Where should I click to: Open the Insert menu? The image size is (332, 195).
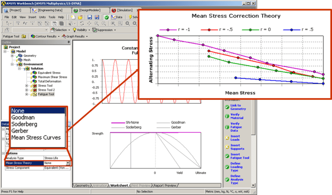pos(32,17)
